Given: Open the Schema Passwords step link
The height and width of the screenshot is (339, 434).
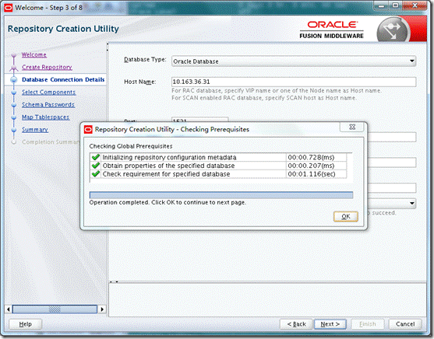Looking at the screenshot, I should click(48, 104).
